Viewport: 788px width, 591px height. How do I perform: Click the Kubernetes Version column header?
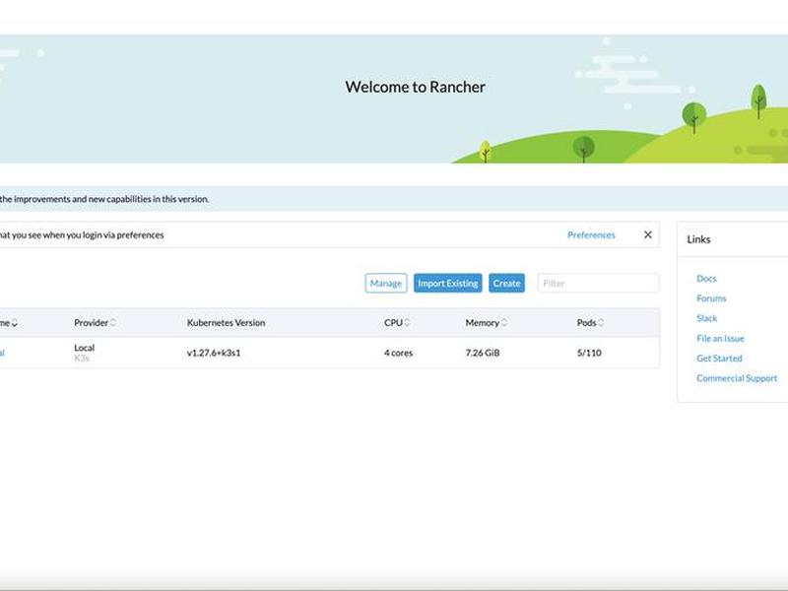pos(227,323)
